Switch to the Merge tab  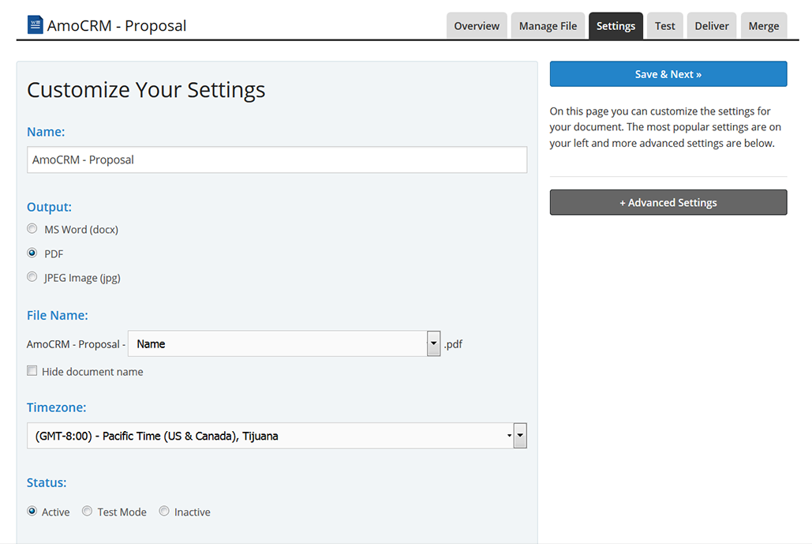(x=763, y=26)
